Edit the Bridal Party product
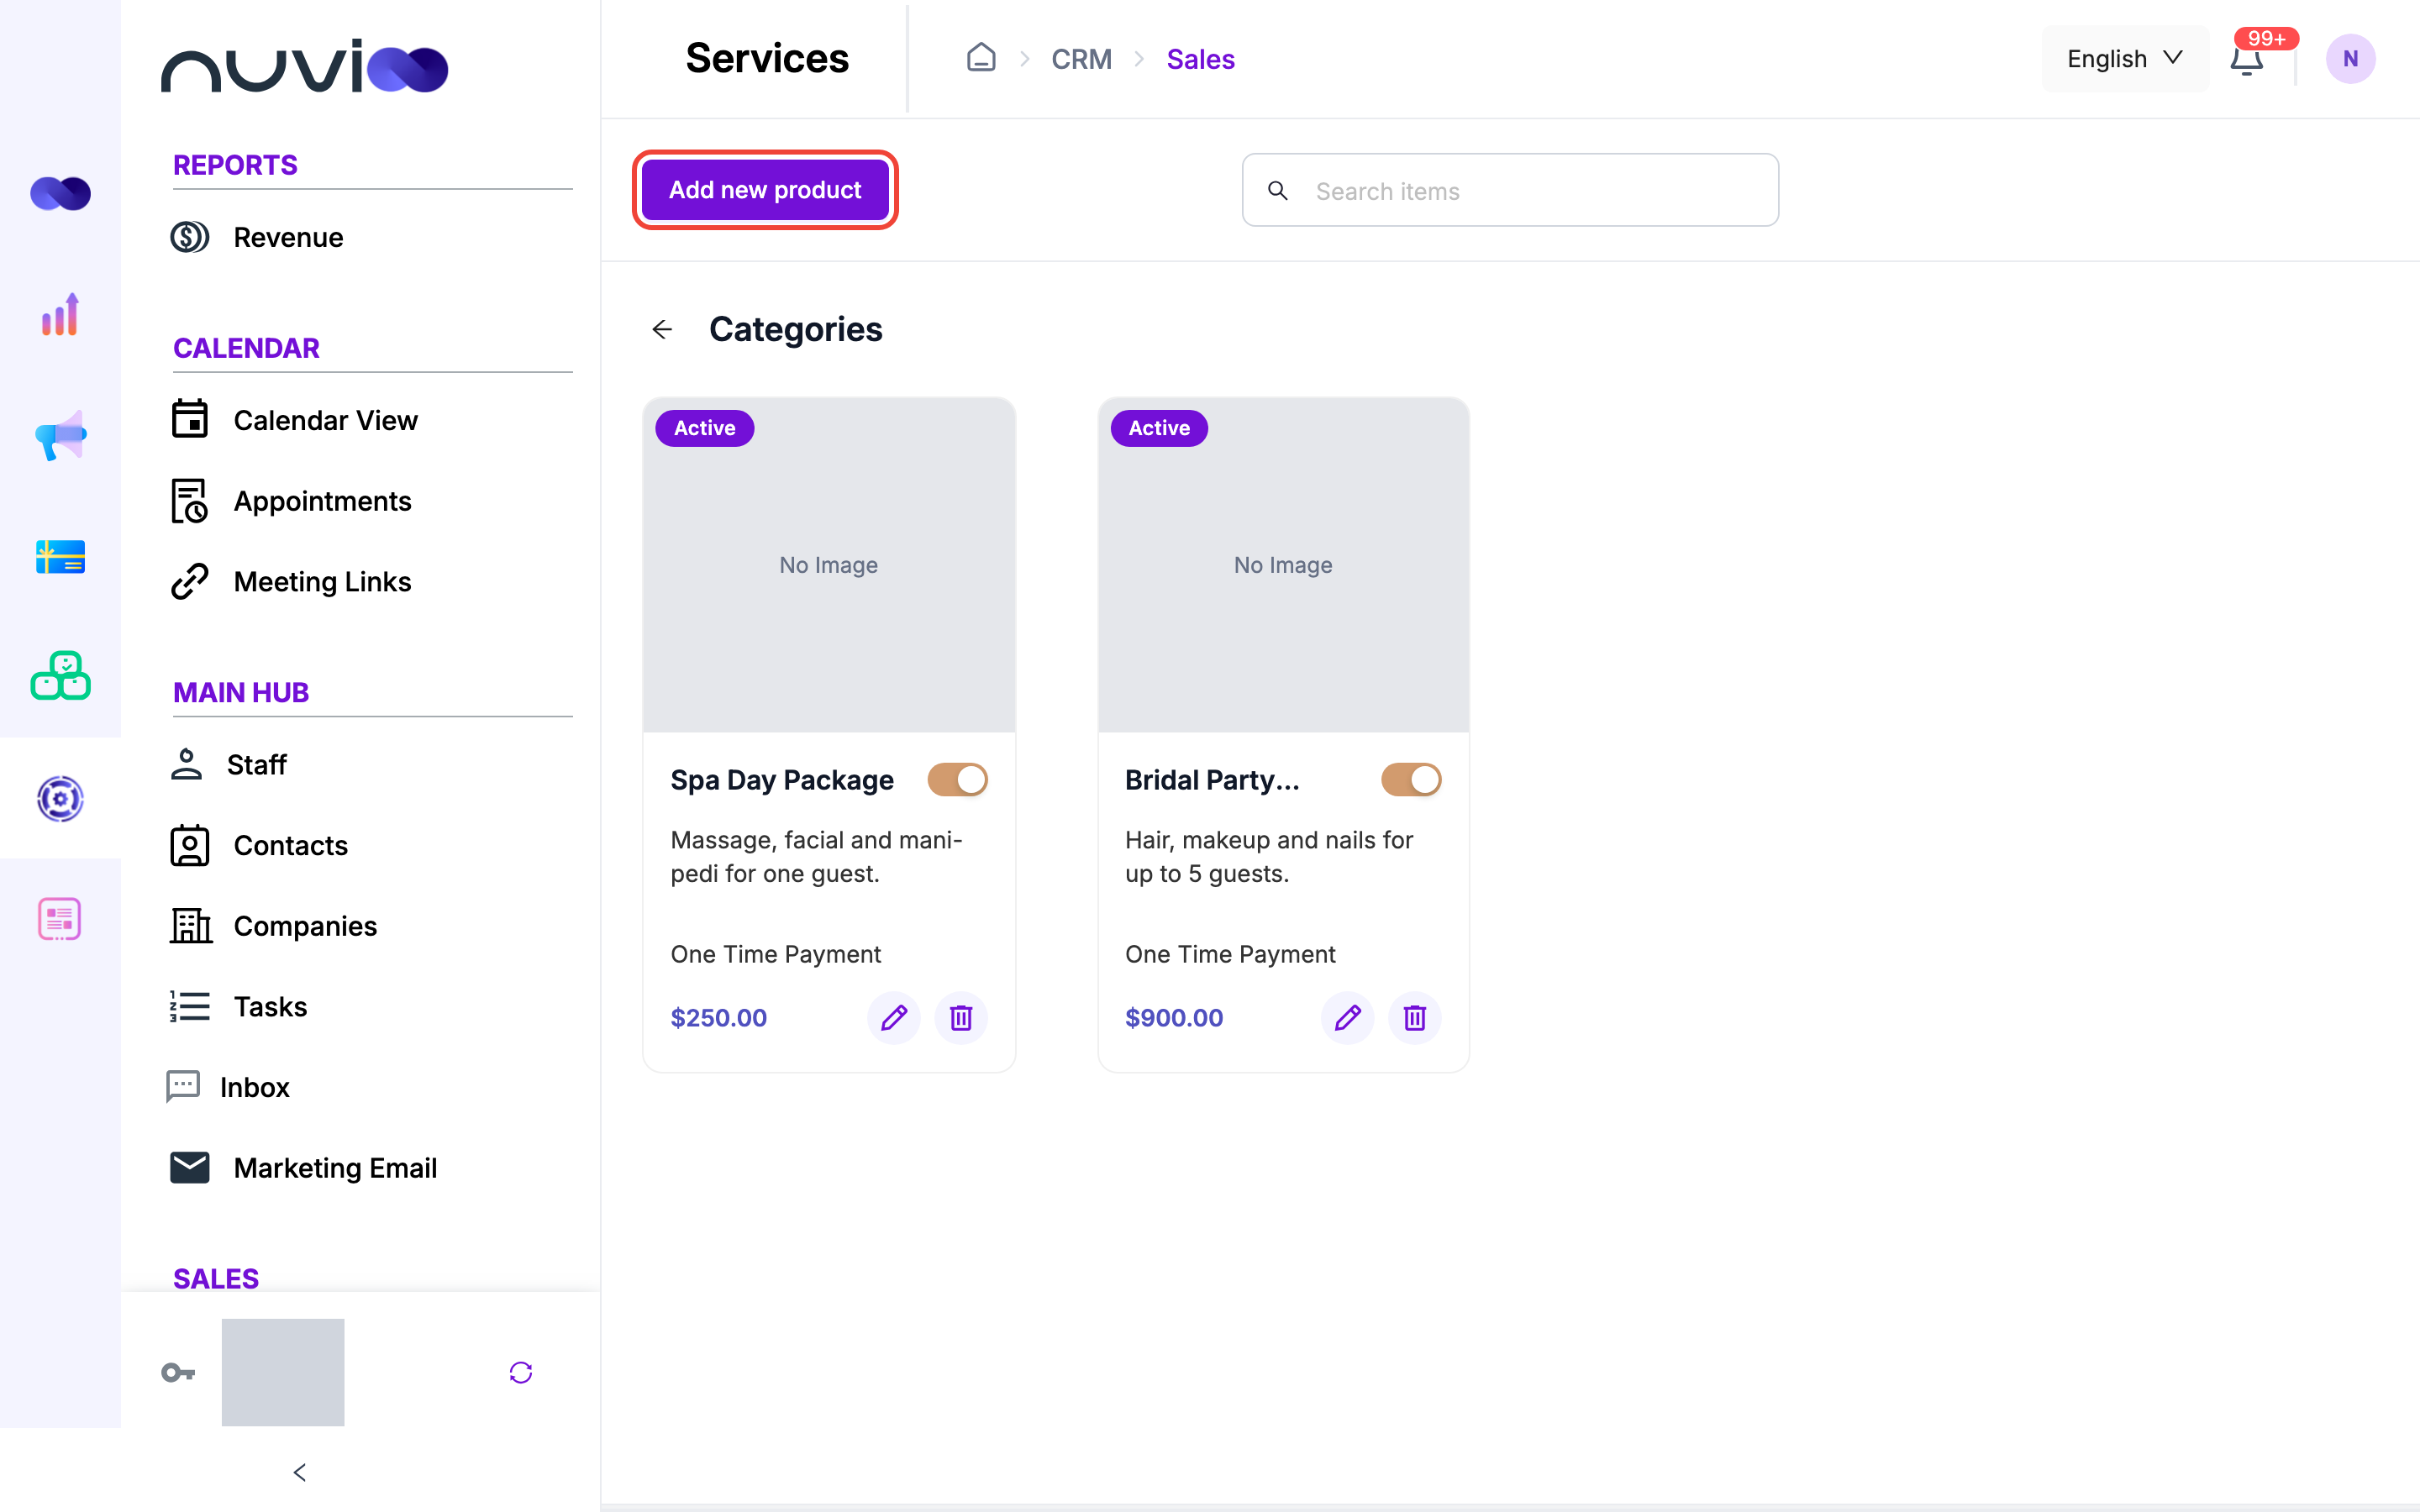This screenshot has height=1512, width=2420. click(1347, 1018)
